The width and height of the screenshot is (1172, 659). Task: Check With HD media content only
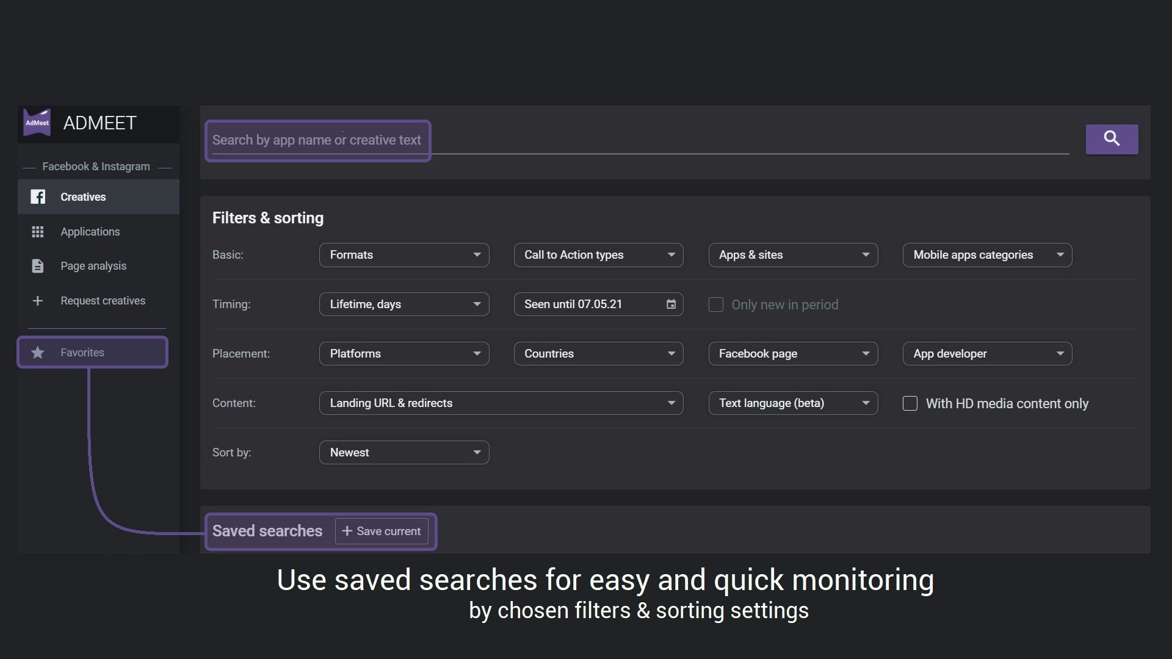click(910, 403)
